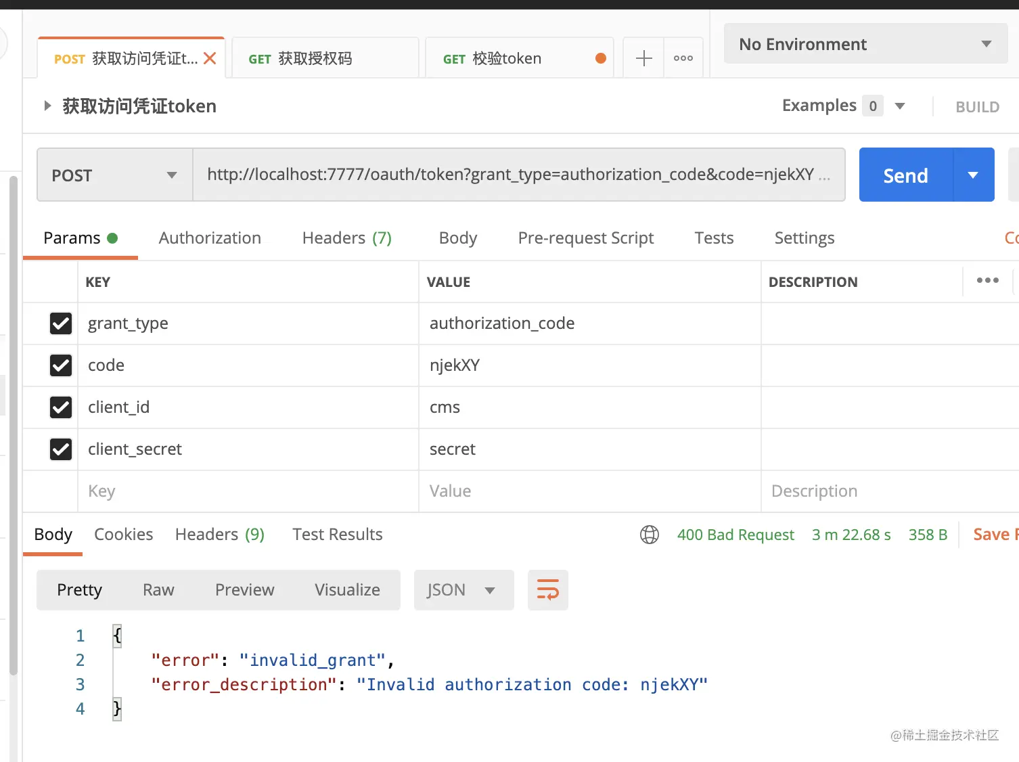
Task: Open the Send button split arrow options
Action: pyautogui.click(x=972, y=175)
